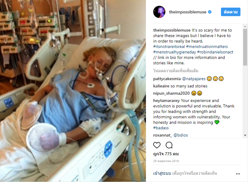
Task: Visit mentioned user @natpajares
Action: [194, 79]
